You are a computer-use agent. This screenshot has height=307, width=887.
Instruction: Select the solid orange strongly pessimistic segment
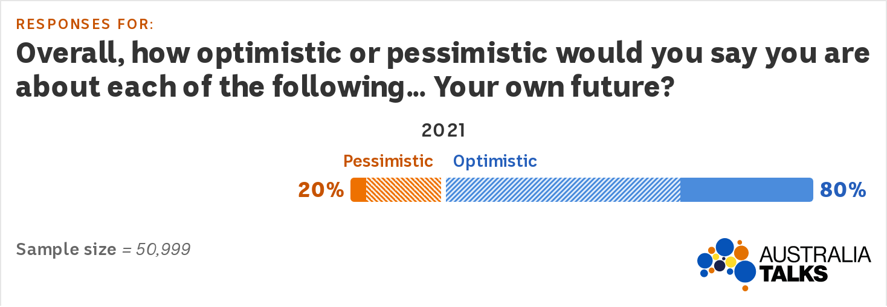[358, 190]
